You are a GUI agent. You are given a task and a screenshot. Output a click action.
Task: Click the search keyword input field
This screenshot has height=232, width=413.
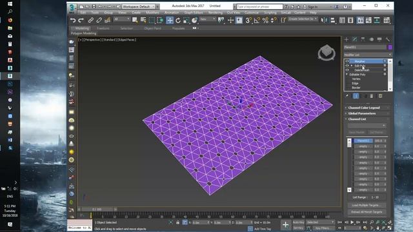pos(259,6)
